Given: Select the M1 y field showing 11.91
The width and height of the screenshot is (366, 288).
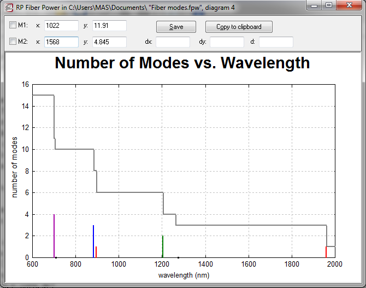Looking at the screenshot, I should [109, 26].
